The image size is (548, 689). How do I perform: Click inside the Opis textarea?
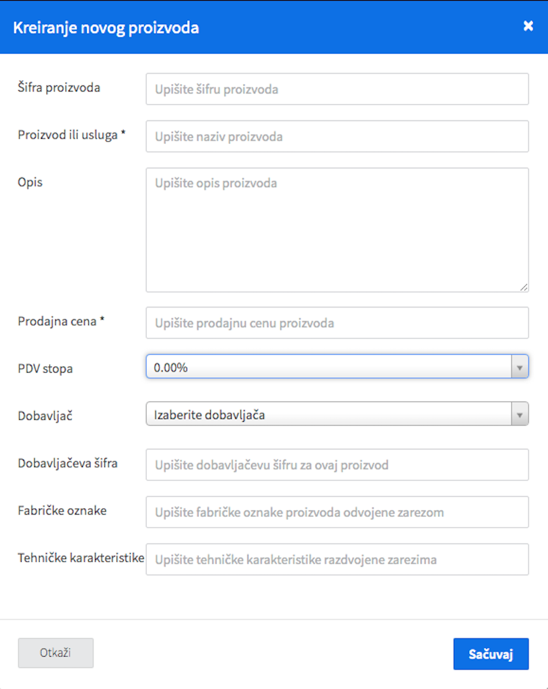(337, 230)
